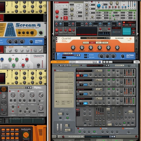Mute layer B in Layers
141x141 pixels.
85,85
